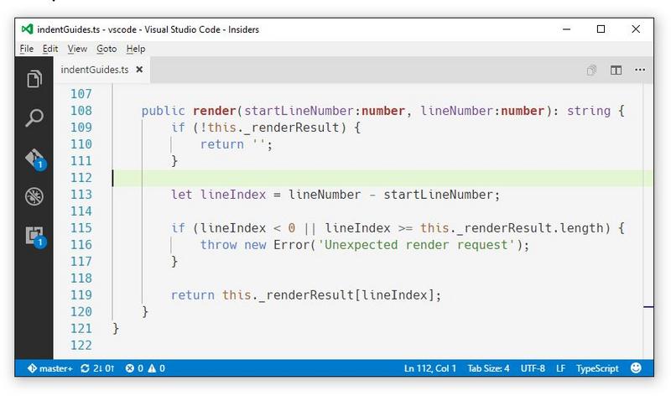Change language mode via TypeScript
This screenshot has height=396, width=671.
click(x=597, y=368)
